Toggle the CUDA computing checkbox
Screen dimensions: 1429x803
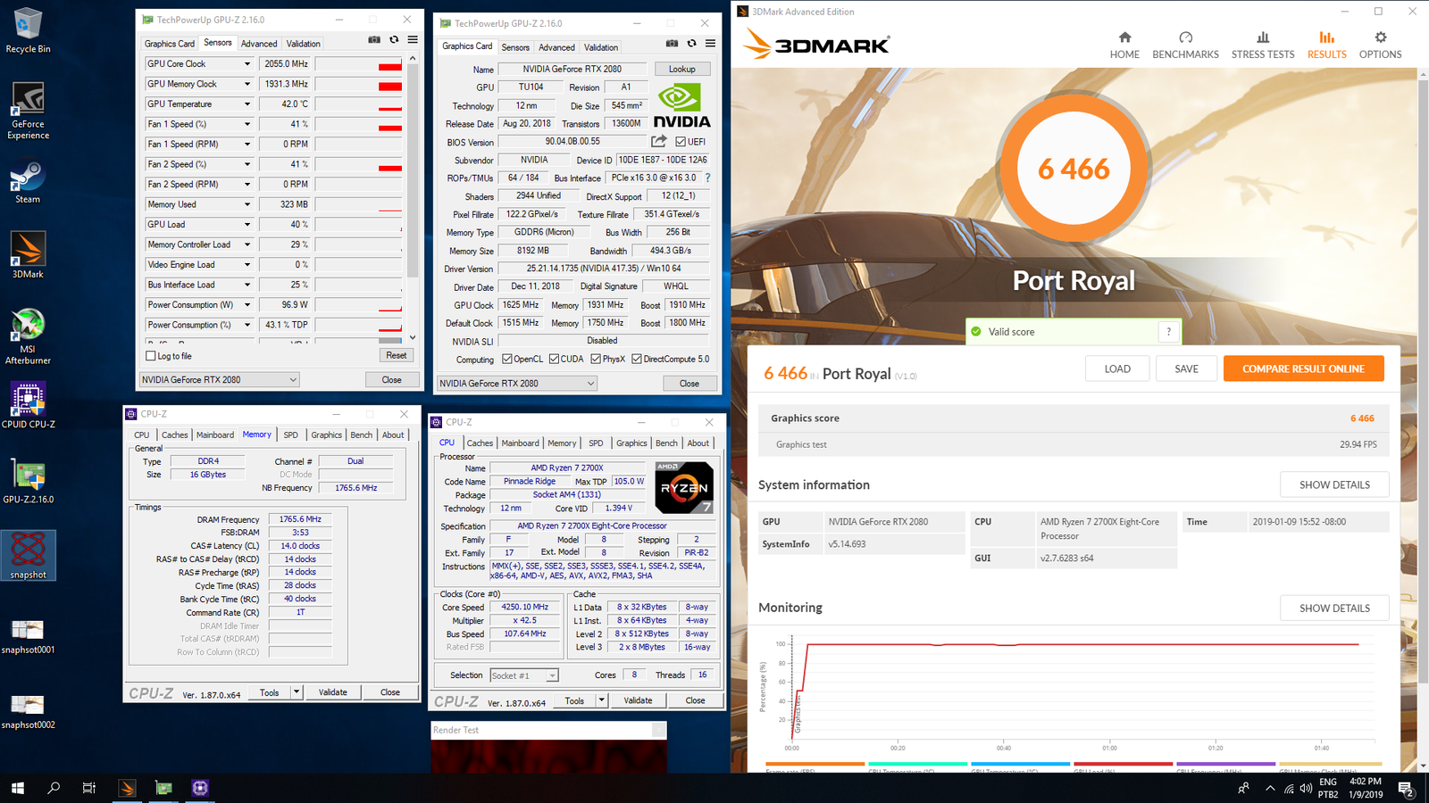[554, 360]
